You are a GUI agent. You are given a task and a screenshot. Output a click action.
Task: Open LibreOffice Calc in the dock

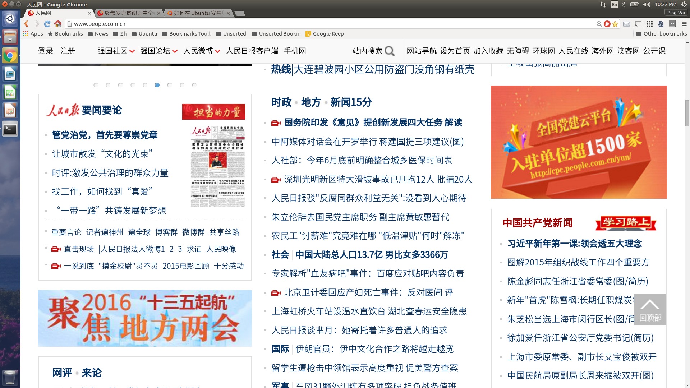click(x=10, y=92)
